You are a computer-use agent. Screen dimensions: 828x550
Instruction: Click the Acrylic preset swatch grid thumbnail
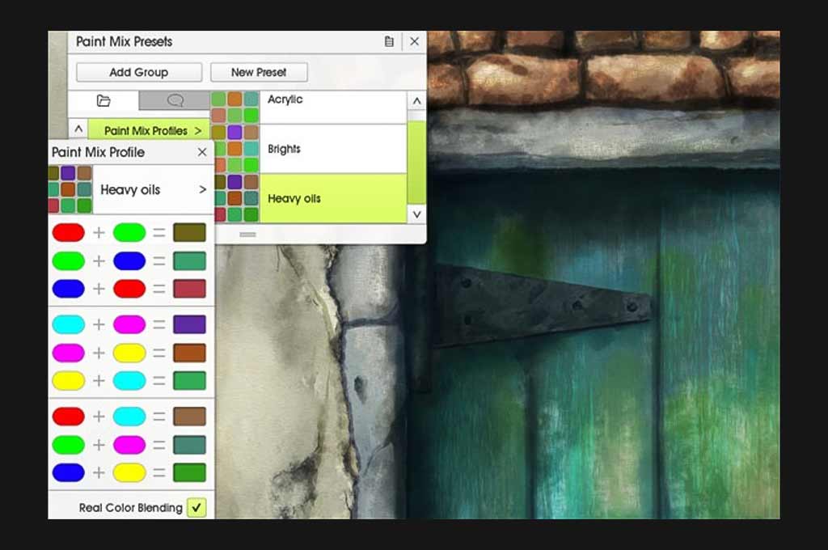[234, 107]
